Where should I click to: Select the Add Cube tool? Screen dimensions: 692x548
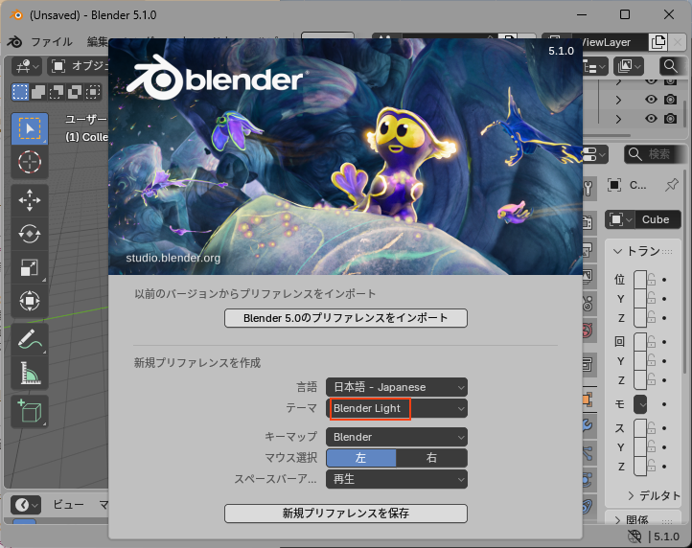tap(30, 411)
